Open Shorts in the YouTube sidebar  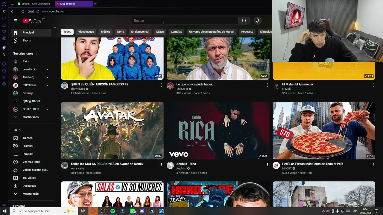point(31,40)
